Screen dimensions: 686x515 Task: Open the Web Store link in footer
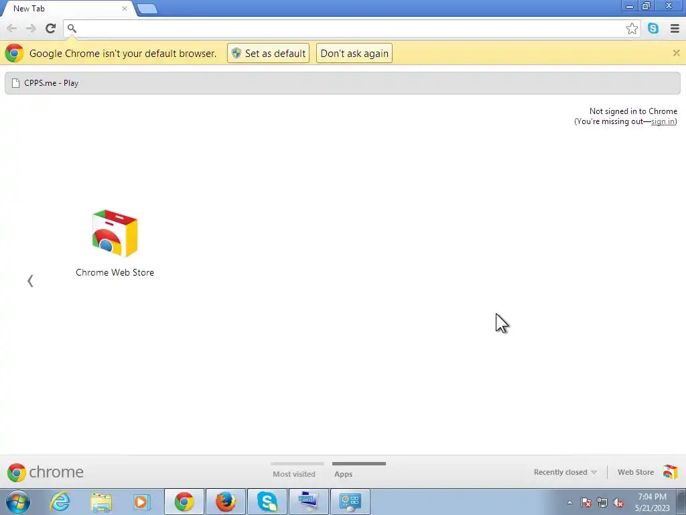(635, 472)
